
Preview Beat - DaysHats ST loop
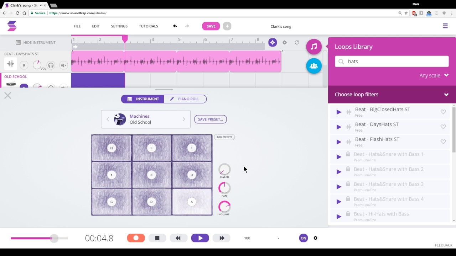[339, 127]
